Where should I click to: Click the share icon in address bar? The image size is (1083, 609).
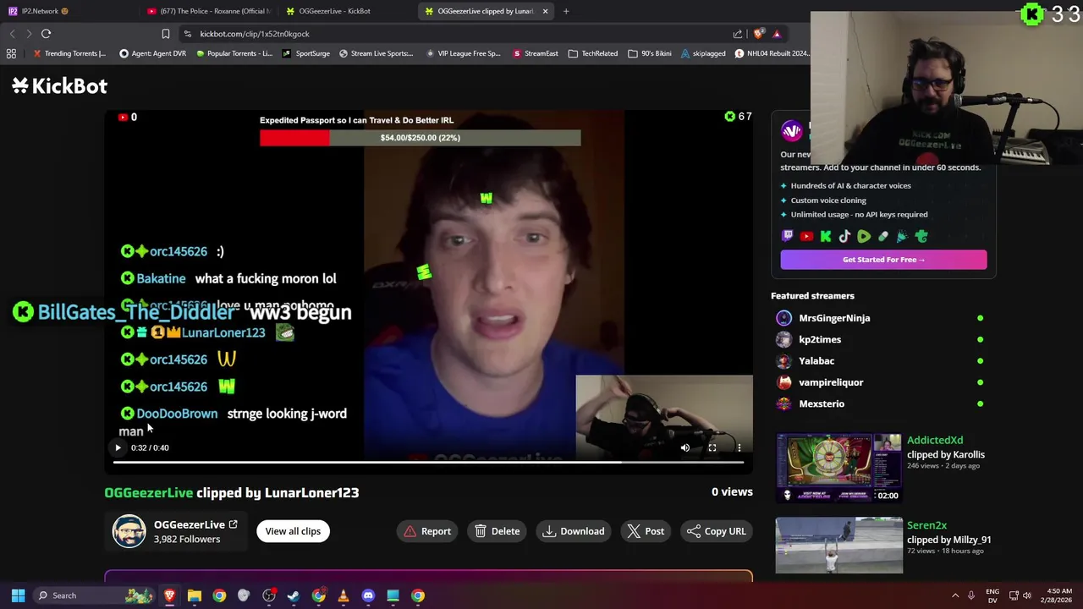[x=738, y=34]
